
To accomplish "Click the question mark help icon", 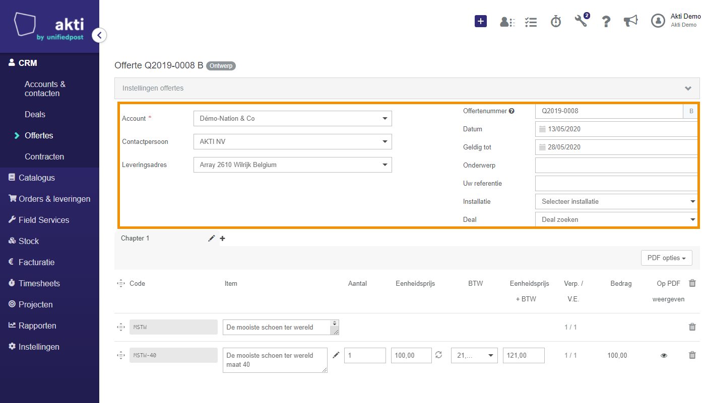I will tap(606, 22).
